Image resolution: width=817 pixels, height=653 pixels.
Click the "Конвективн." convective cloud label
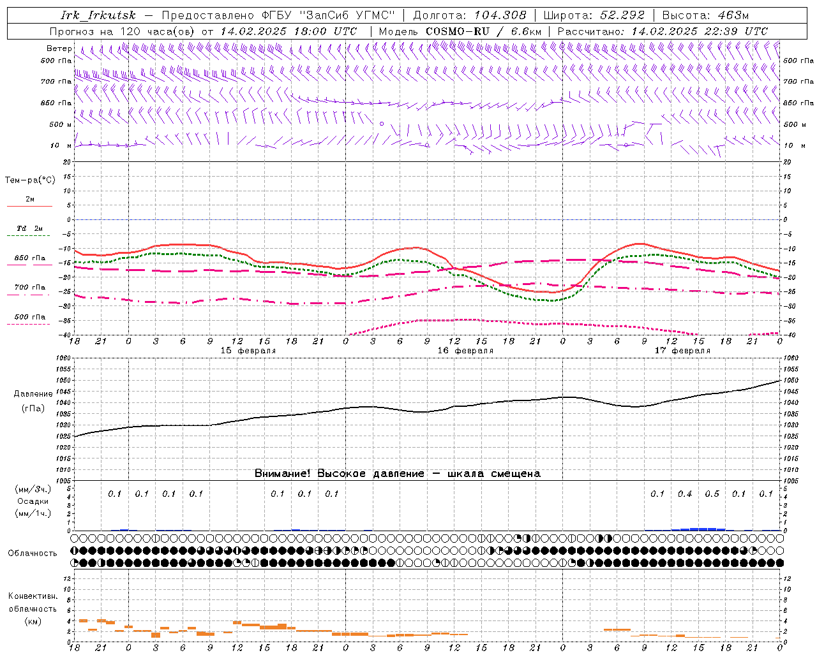click(x=33, y=596)
